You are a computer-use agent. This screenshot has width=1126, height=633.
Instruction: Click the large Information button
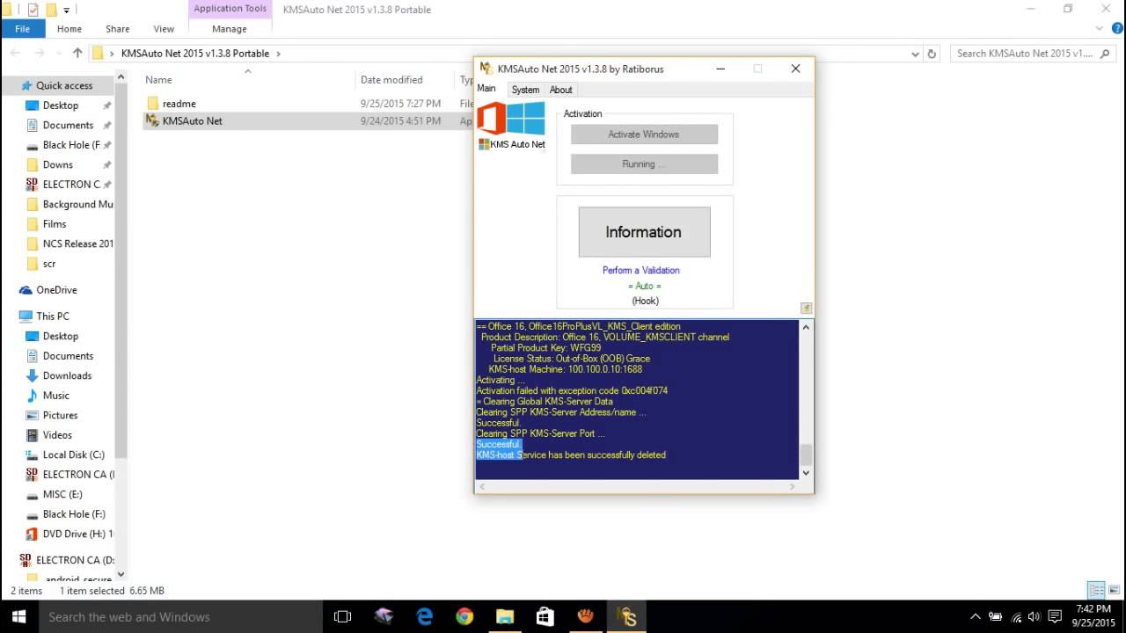pos(644,232)
